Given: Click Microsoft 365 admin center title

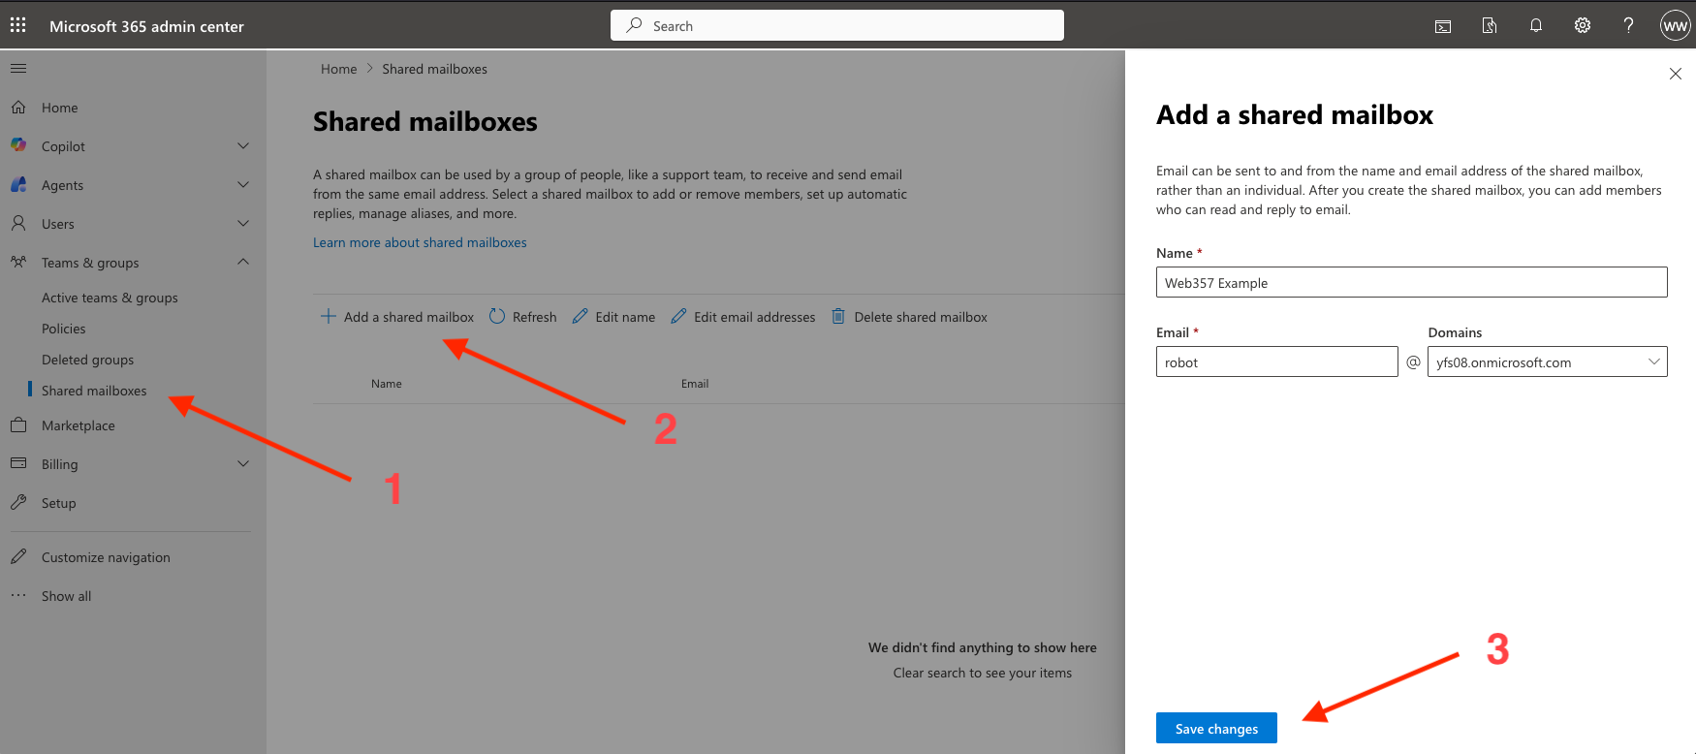Looking at the screenshot, I should pos(146,26).
